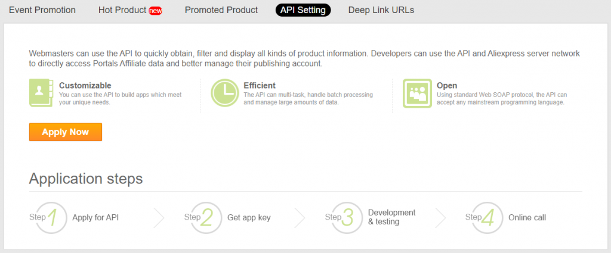Image resolution: width=611 pixels, height=253 pixels.
Task: Click the 'Application steps' heading
Action: pos(86,179)
